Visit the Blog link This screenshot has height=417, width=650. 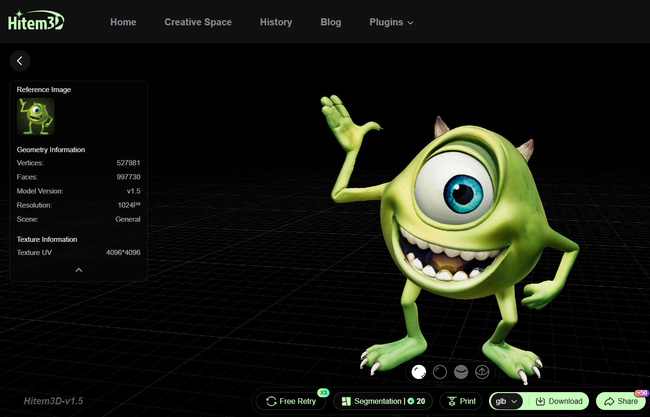pos(330,22)
